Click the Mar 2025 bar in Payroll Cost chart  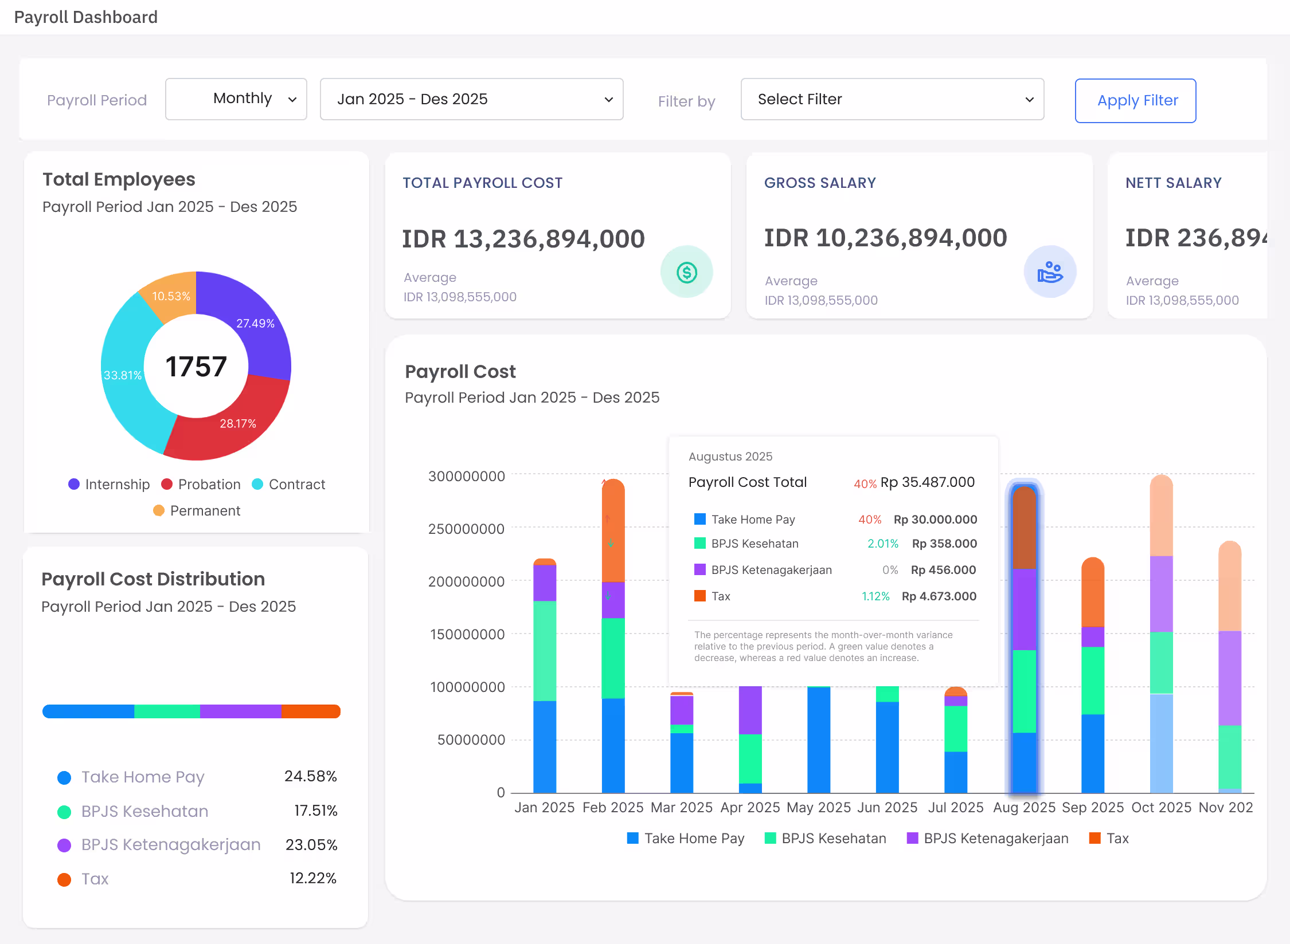(x=682, y=742)
